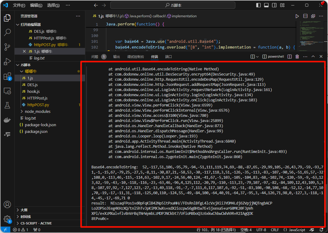This screenshot has height=233, width=328.
Task: Open the Source Control view
Action: click(7, 47)
